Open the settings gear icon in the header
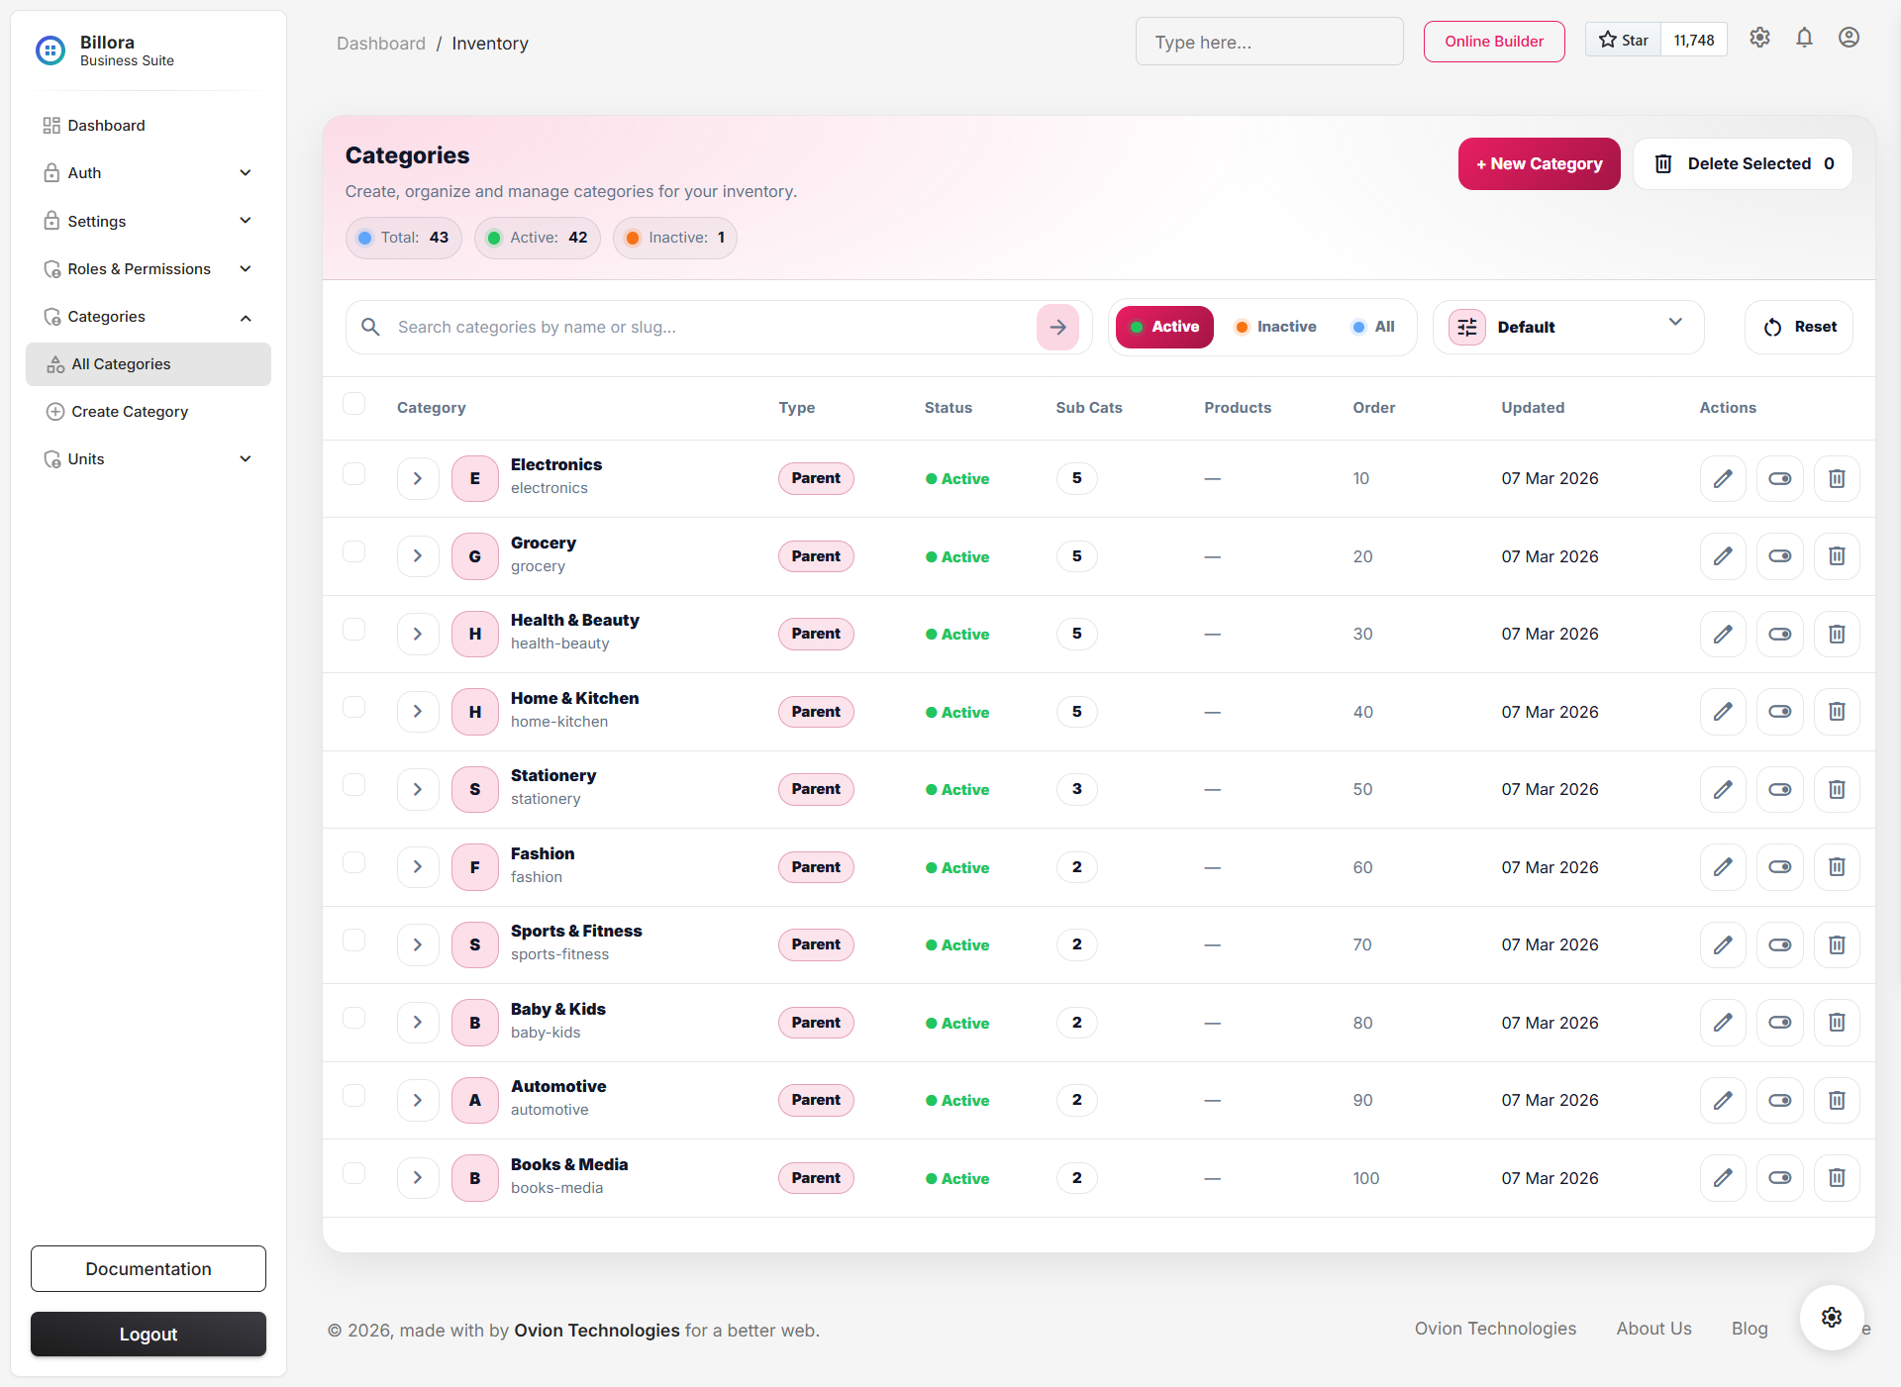The image size is (1901, 1387). click(1759, 38)
